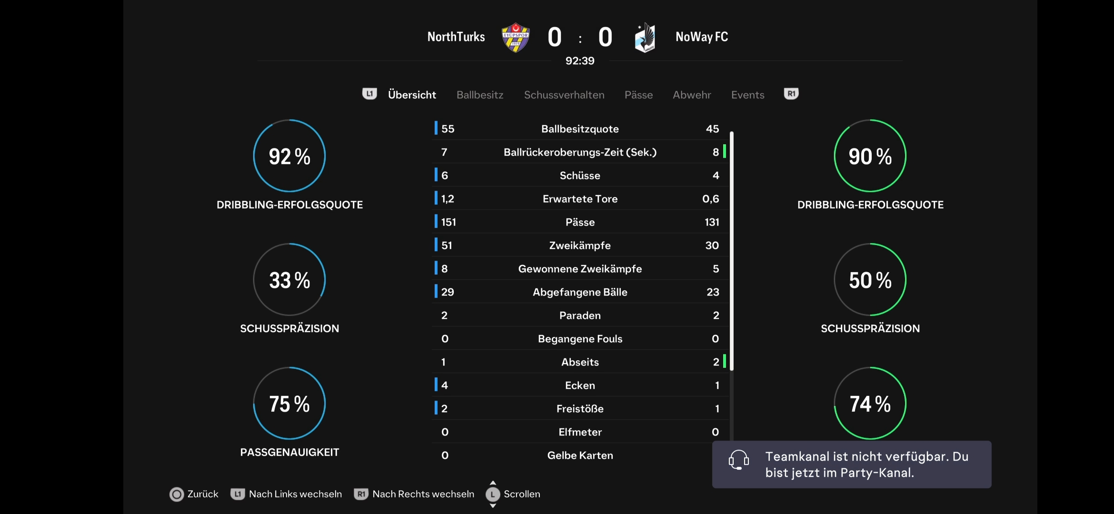Open the Schussverhalten tab
1114x514 pixels.
564,95
